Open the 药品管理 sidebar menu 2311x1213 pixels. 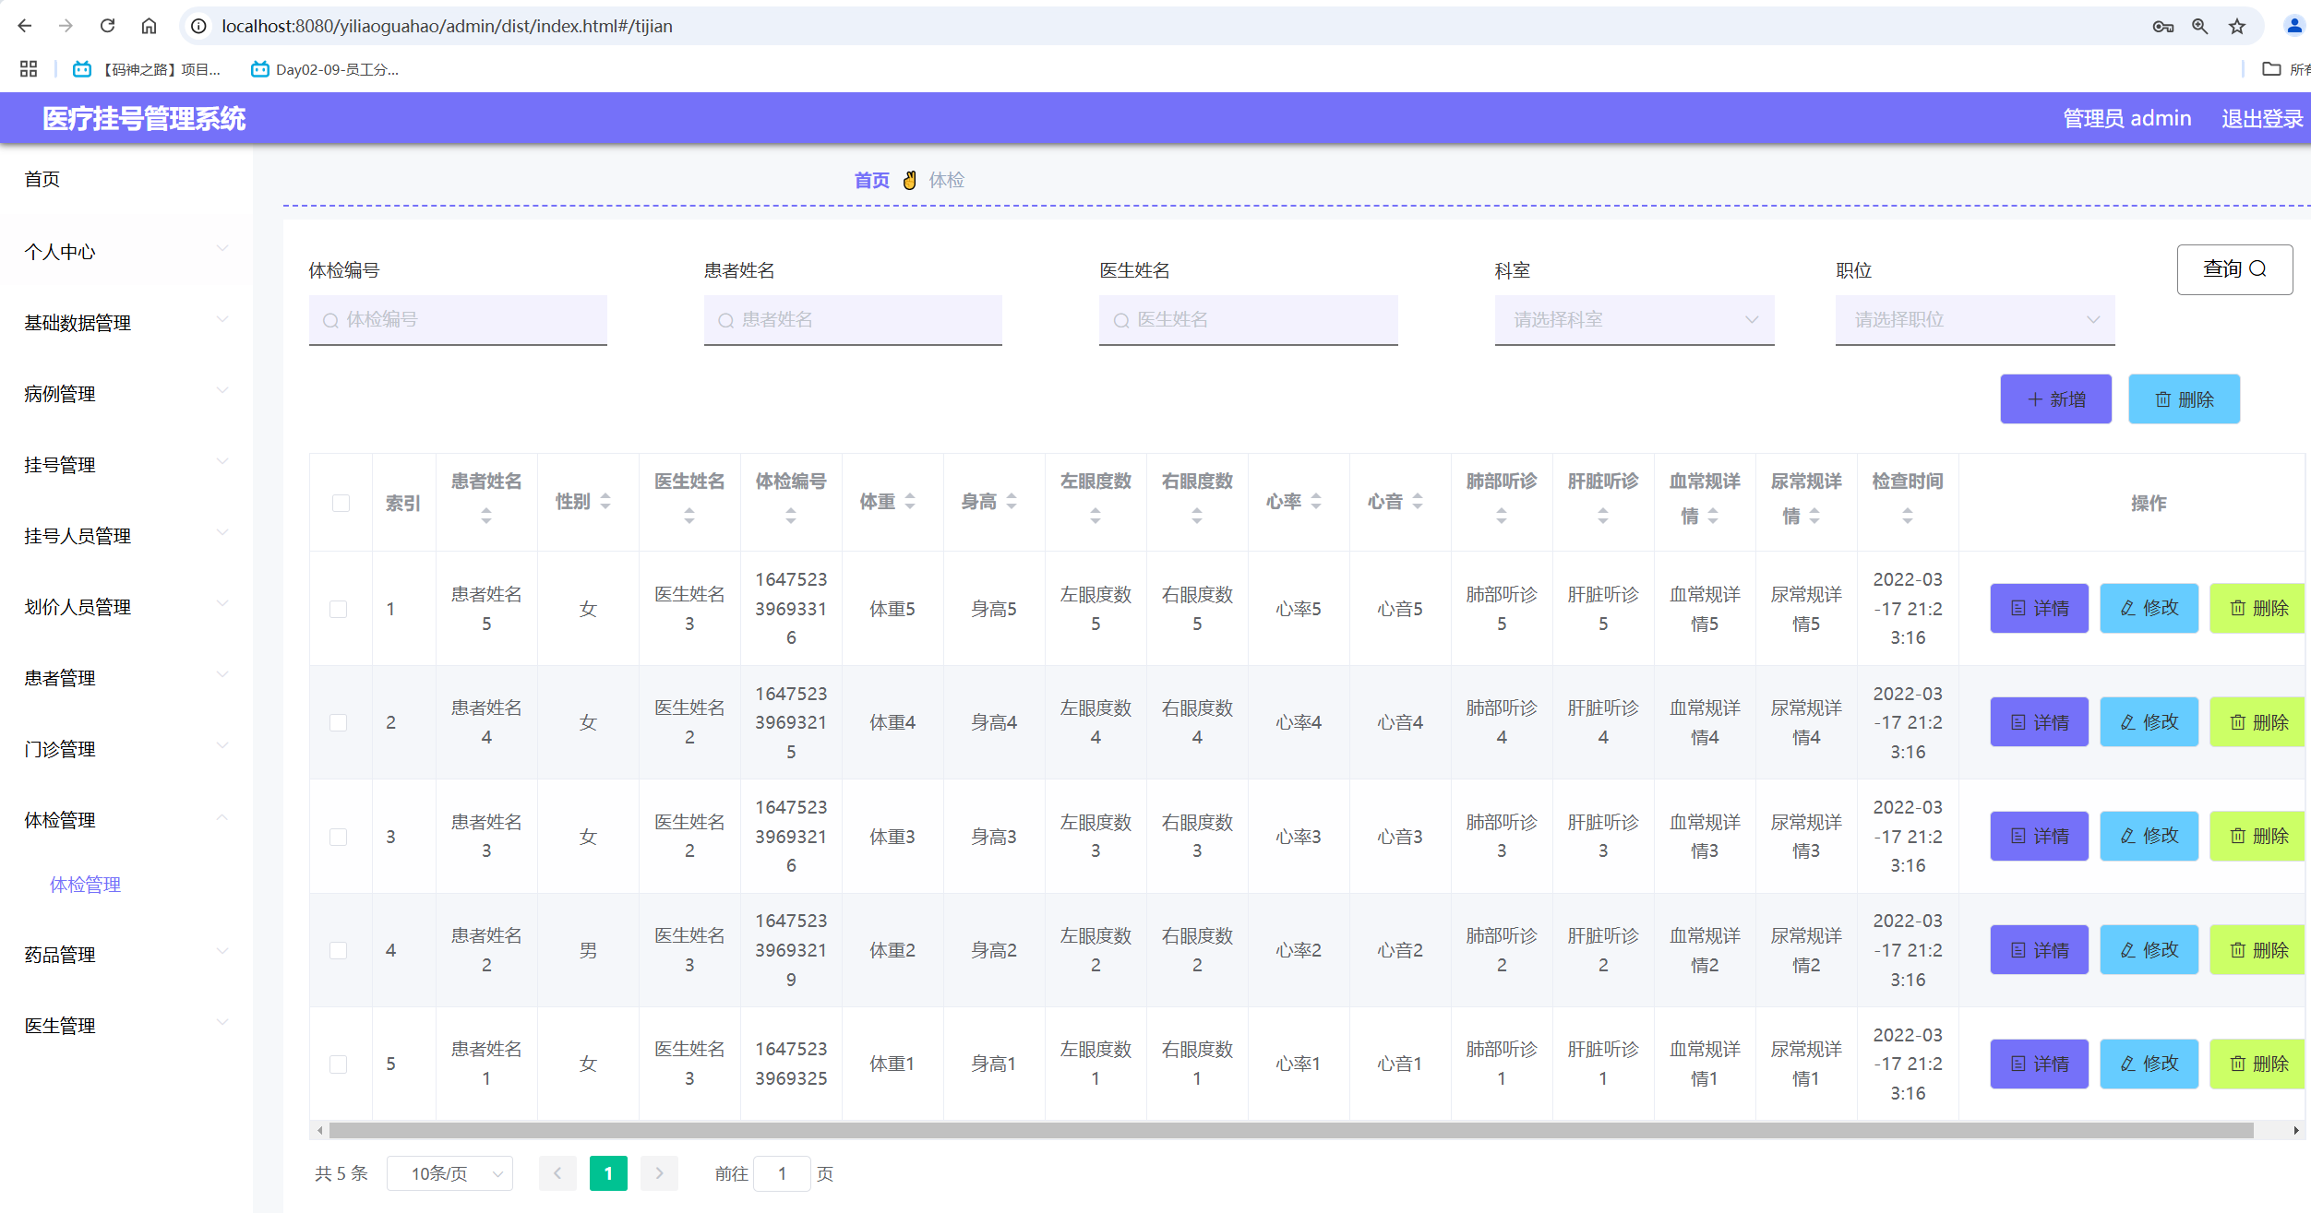coord(126,954)
